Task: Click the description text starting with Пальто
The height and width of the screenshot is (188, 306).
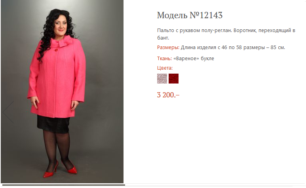Action: click(226, 34)
